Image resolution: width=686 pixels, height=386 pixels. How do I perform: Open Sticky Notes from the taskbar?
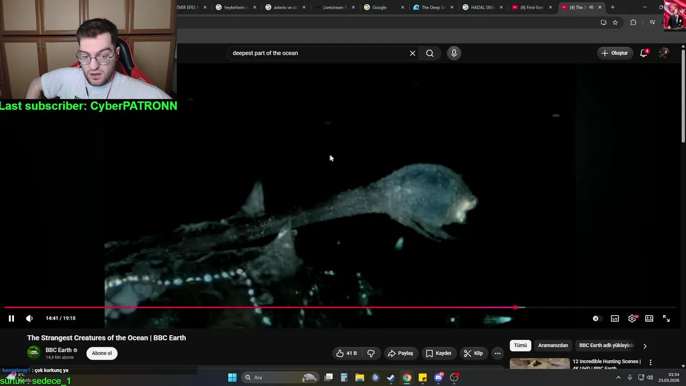[x=422, y=377]
